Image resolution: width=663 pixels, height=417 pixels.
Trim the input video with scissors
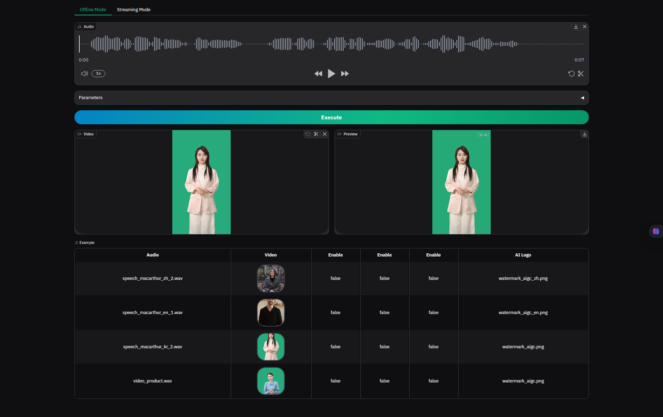point(316,134)
